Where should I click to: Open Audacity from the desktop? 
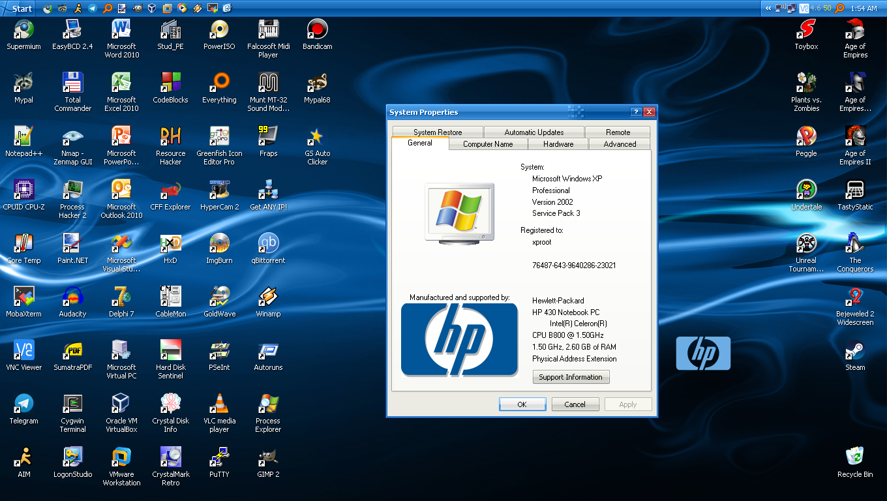[72, 294]
